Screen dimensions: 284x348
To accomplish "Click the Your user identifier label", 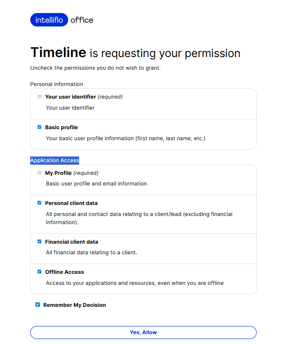I will tap(70, 97).
